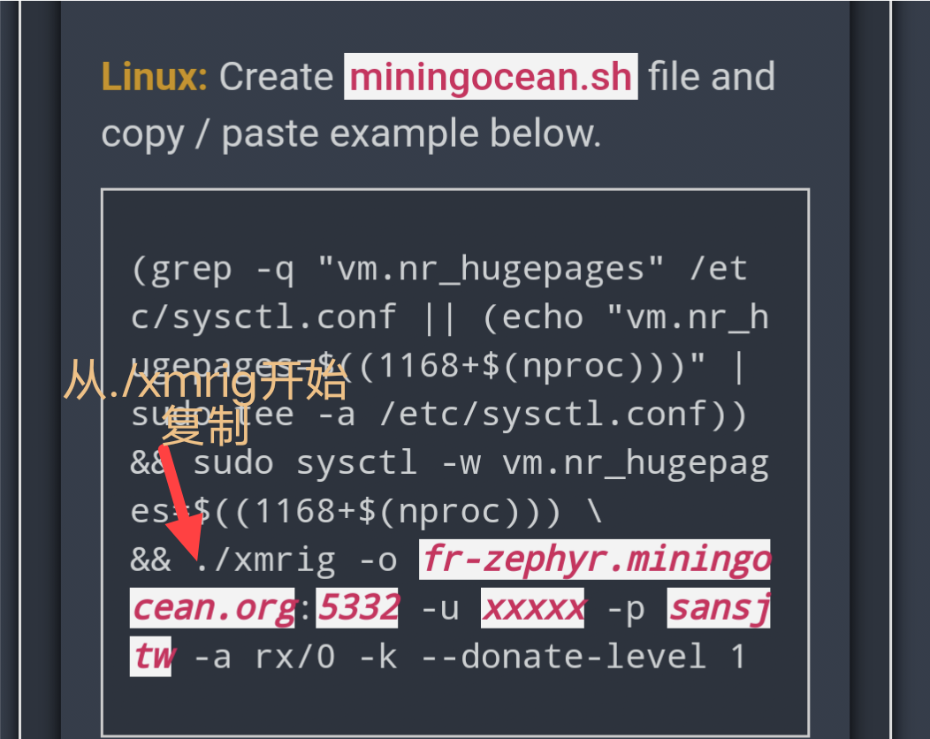Select the highlighted "sansj" password text

pyautogui.click(x=718, y=608)
